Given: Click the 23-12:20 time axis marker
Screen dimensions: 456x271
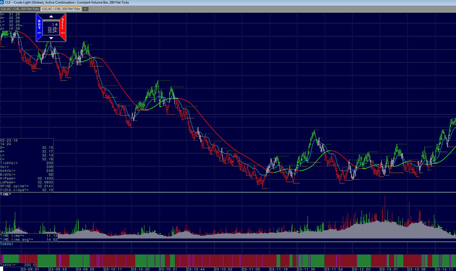Looking at the screenshot, I should [x=361, y=269].
